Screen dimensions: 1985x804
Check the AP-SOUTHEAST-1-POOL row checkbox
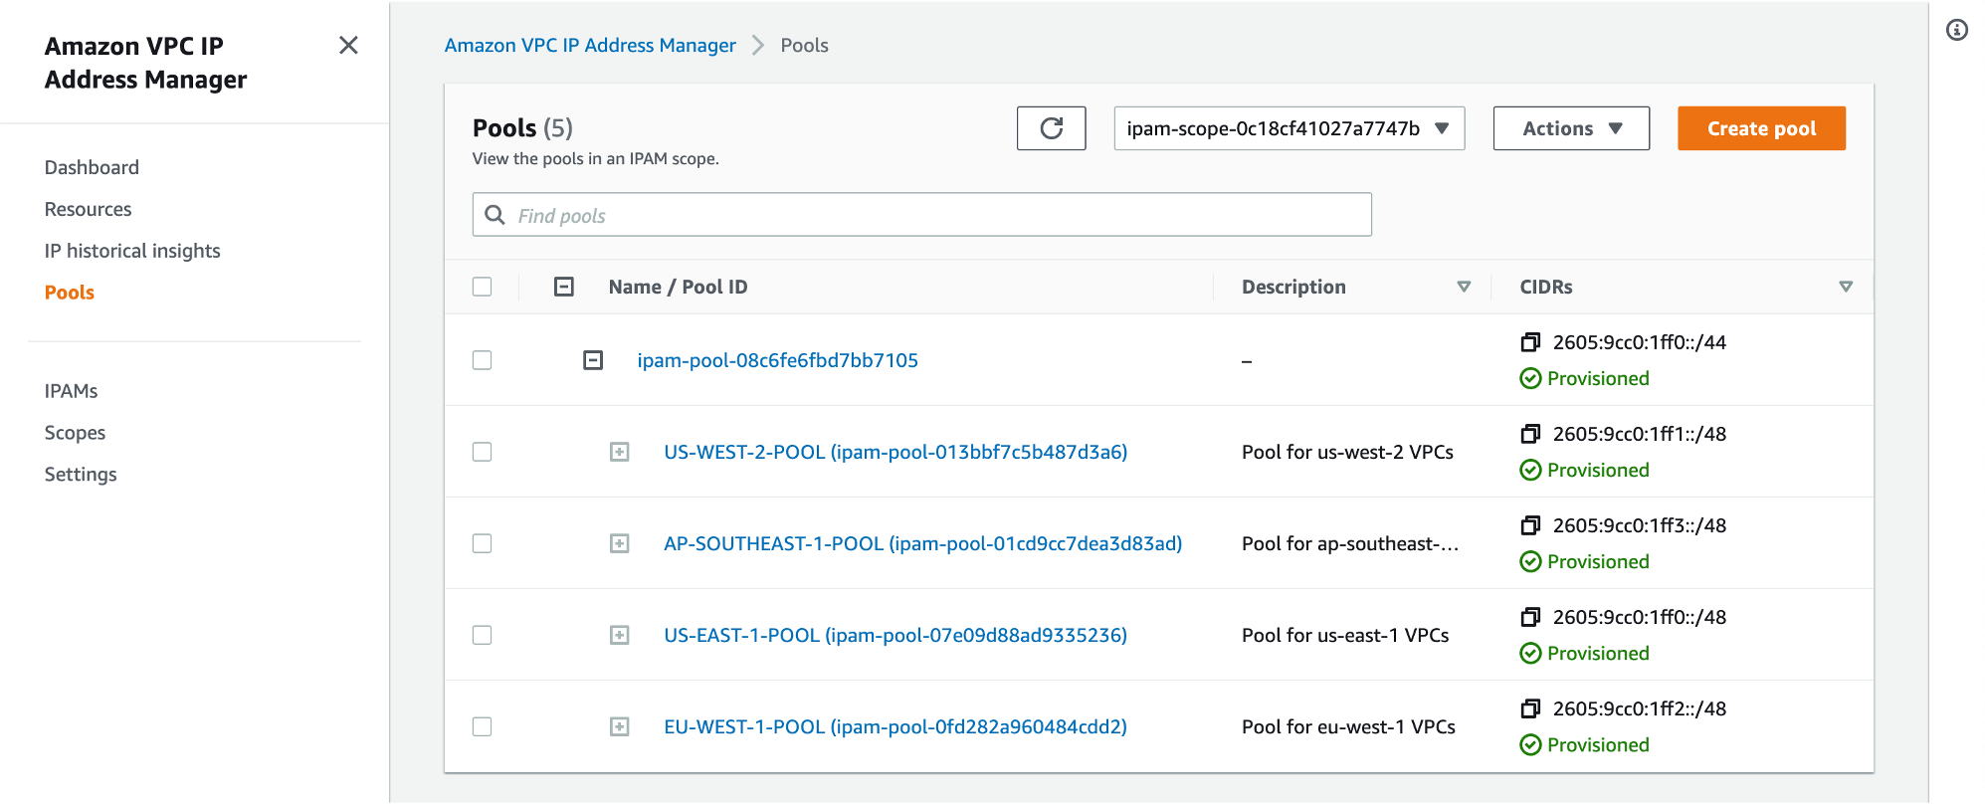click(483, 543)
